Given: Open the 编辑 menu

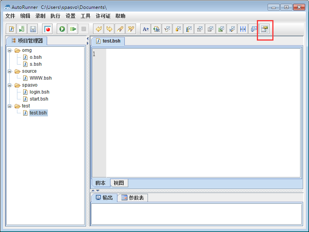Looking at the screenshot, I should tap(25, 16).
